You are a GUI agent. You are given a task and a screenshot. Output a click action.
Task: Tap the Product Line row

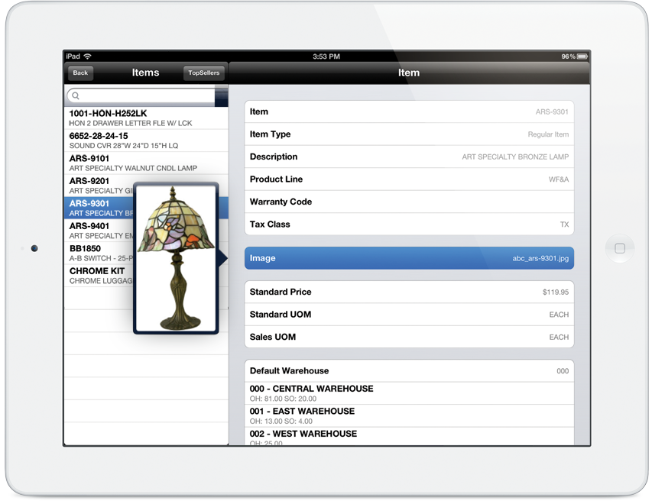pyautogui.click(x=409, y=179)
